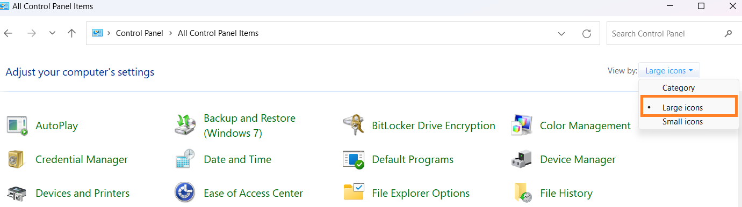Viewport: 742px width, 207px height.
Task: Open the Date and Time icon
Action: 185,159
